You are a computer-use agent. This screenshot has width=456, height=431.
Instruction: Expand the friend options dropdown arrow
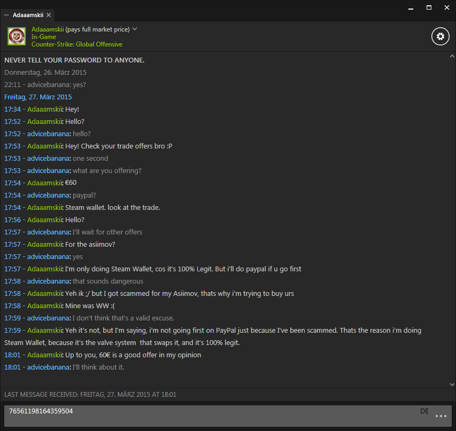pyautogui.click(x=135, y=29)
